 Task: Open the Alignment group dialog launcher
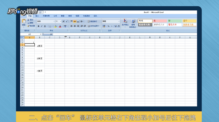point(100,30)
